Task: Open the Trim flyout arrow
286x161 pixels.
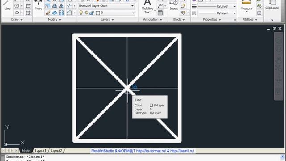Action: (x=75, y=6)
